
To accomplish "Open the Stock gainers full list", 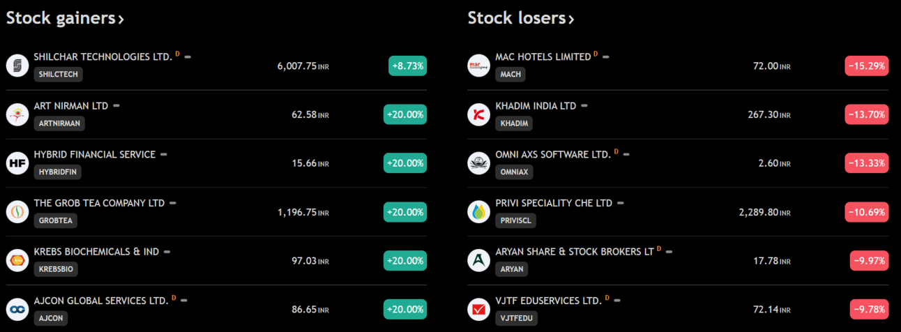I will pyautogui.click(x=65, y=18).
